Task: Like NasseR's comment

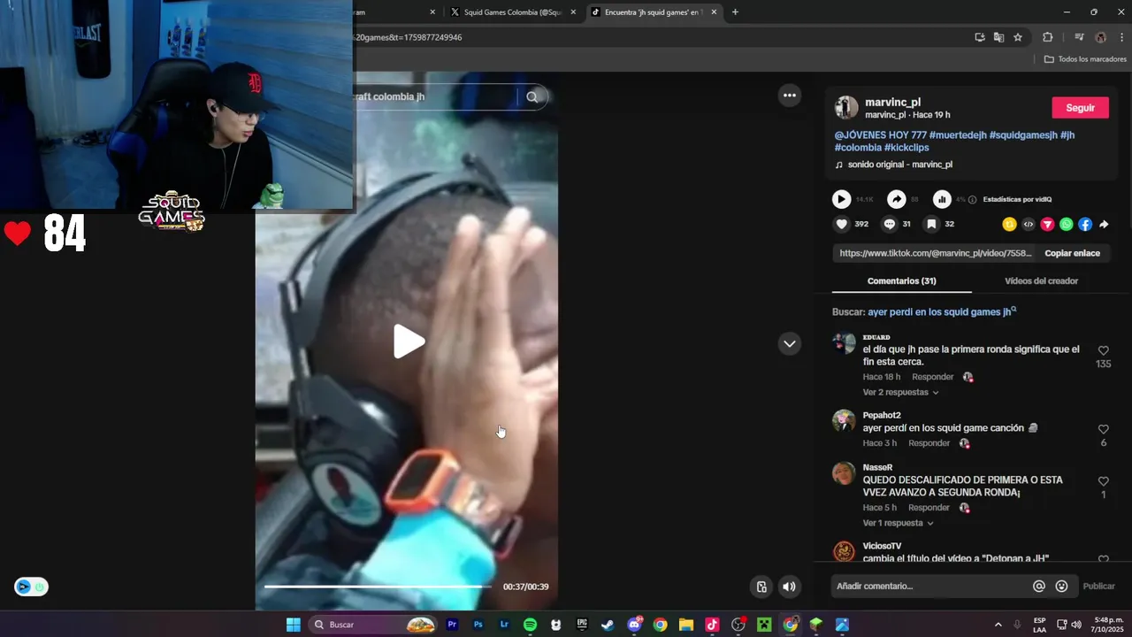Action: (1103, 481)
